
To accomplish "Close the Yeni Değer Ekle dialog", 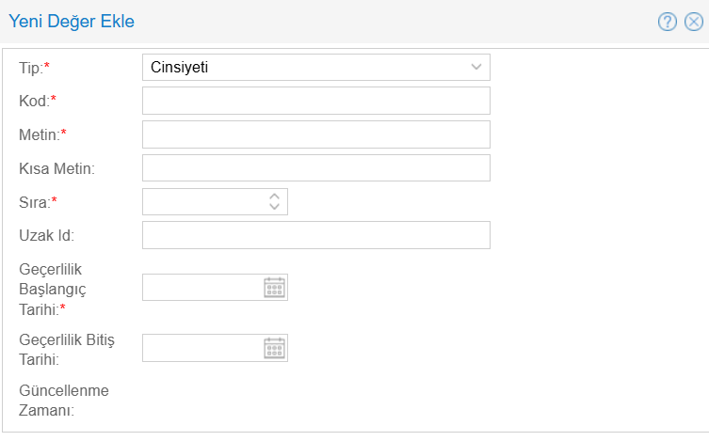I will 694,22.
